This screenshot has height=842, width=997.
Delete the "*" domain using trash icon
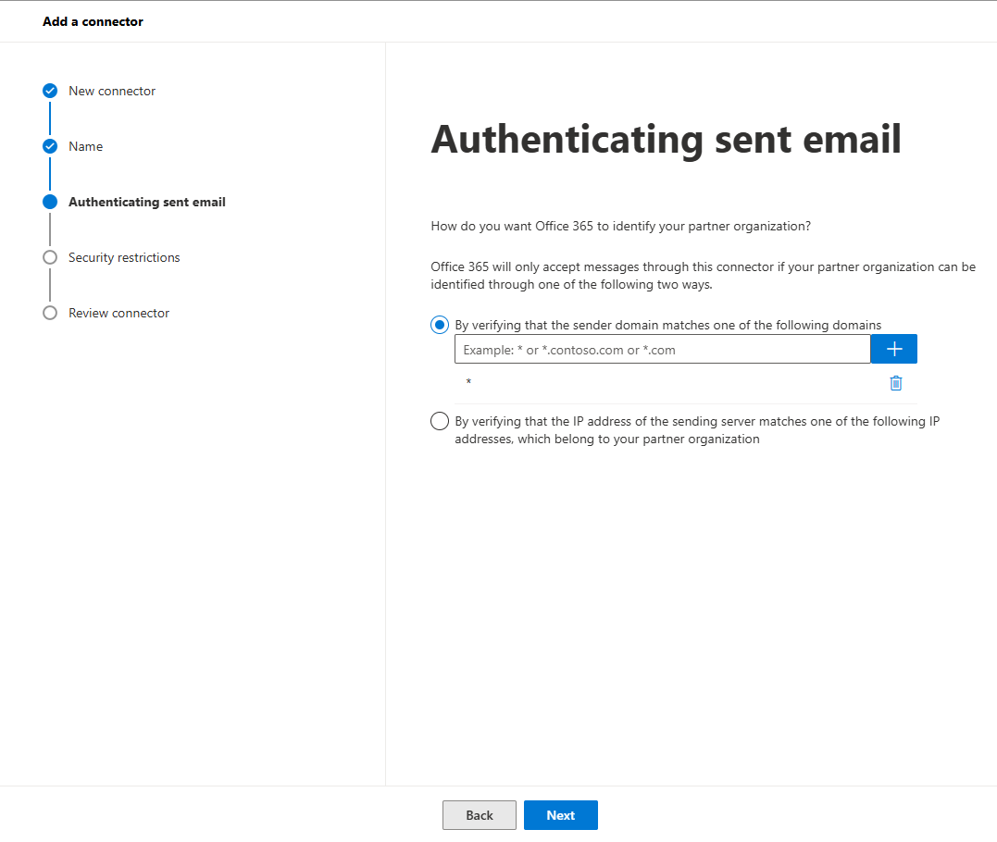(895, 383)
